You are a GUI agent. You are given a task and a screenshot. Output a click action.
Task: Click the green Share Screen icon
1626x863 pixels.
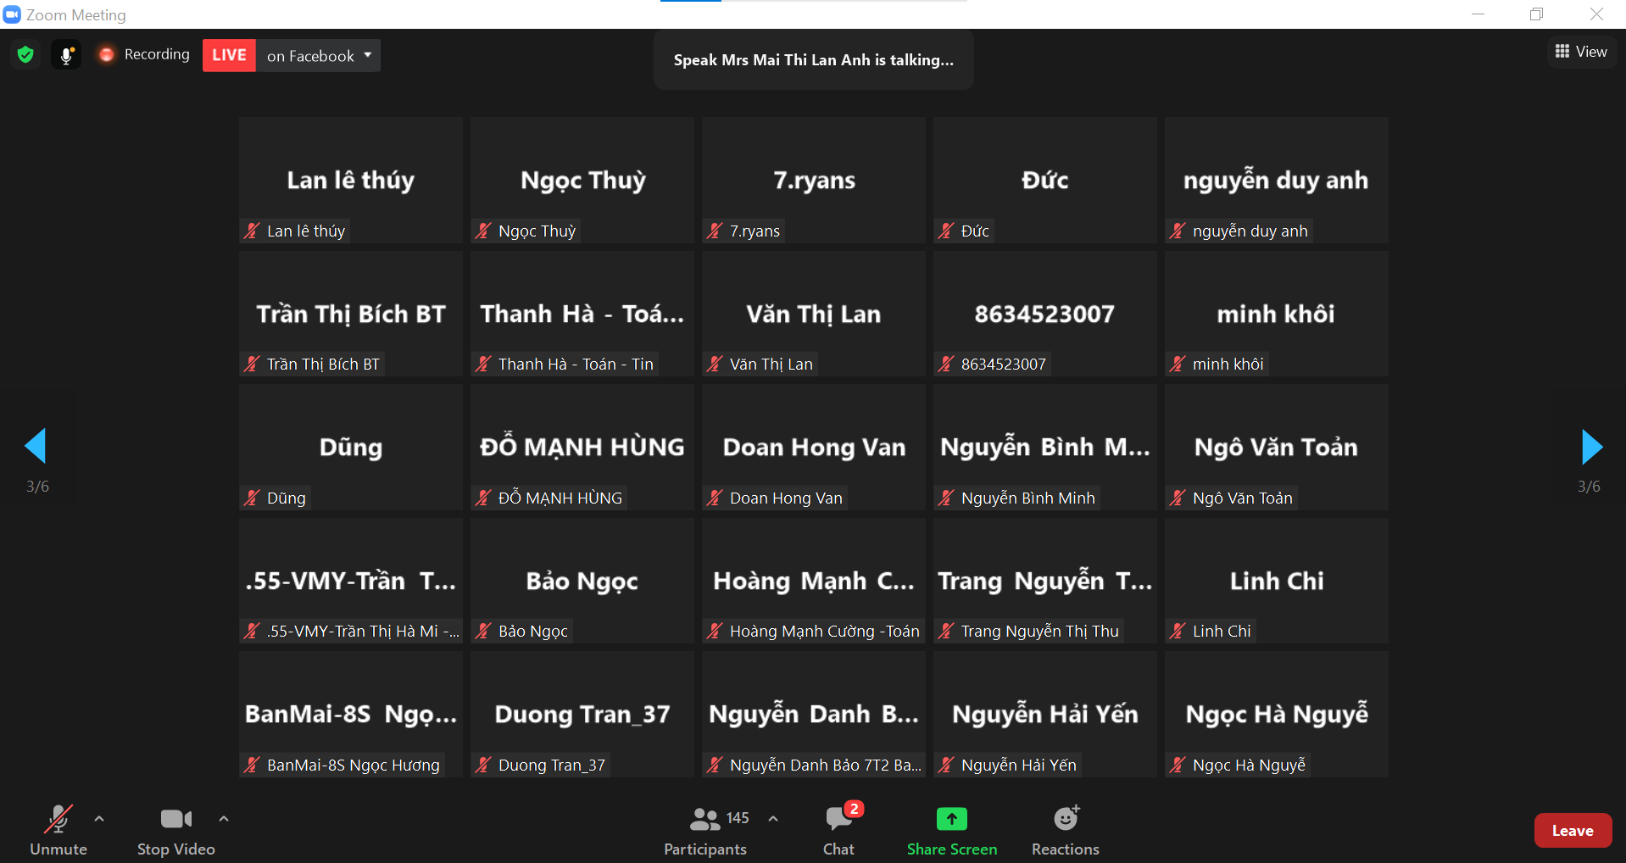coord(951,819)
